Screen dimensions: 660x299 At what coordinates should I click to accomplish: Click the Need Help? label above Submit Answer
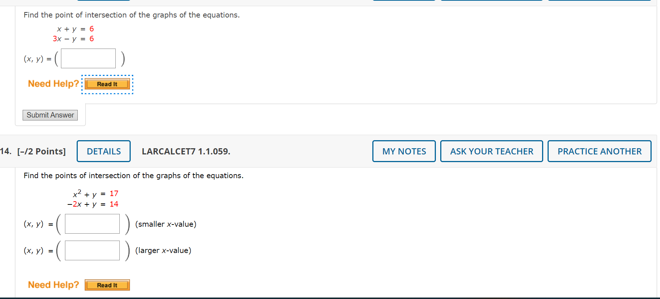pos(53,84)
